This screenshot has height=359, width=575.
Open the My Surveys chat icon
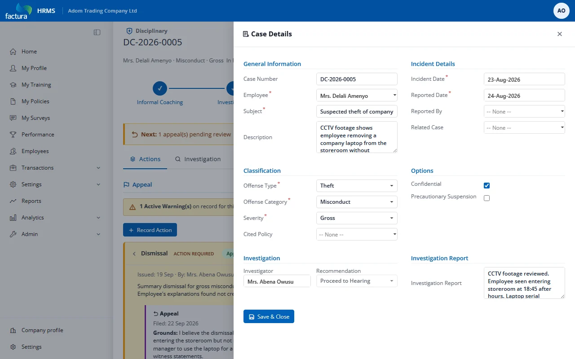coord(13,118)
